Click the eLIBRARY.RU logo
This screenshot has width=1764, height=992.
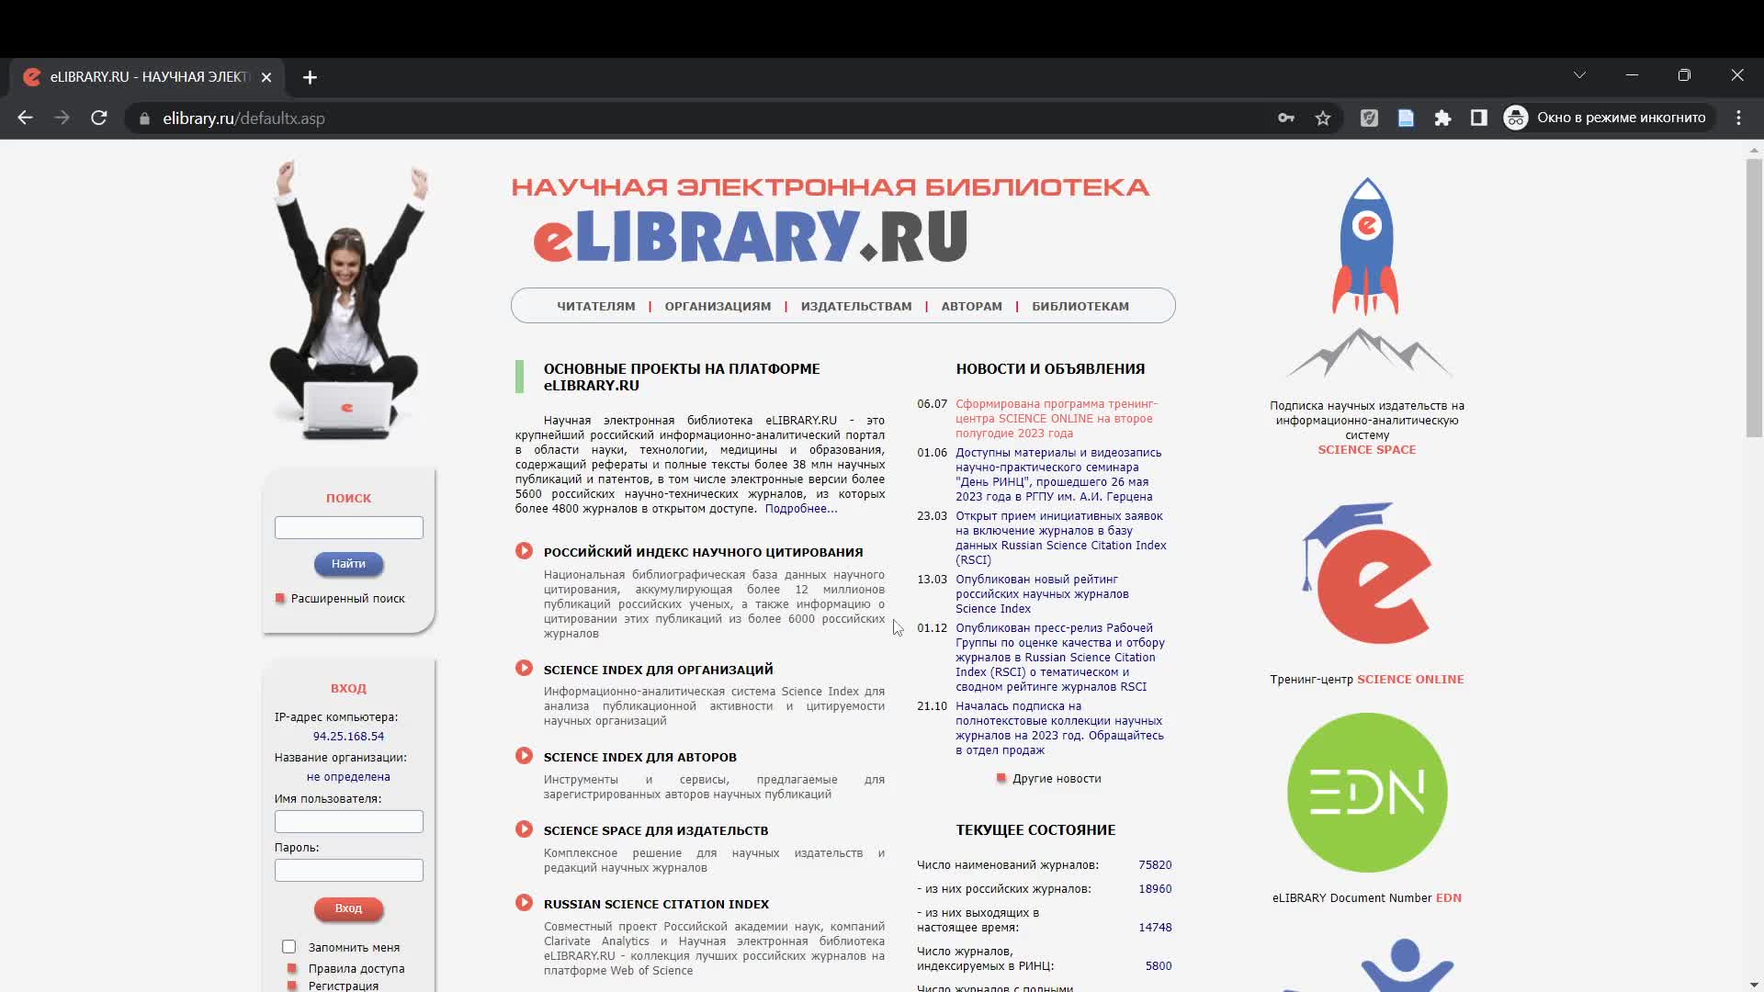coord(750,236)
